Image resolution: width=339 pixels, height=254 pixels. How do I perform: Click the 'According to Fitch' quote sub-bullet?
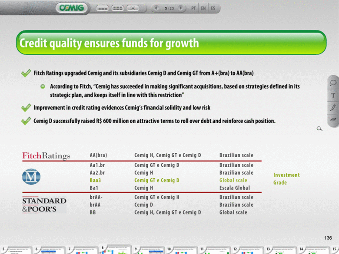[x=175, y=91]
